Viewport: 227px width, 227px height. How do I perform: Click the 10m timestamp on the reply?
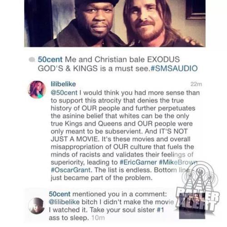[x=98, y=218]
